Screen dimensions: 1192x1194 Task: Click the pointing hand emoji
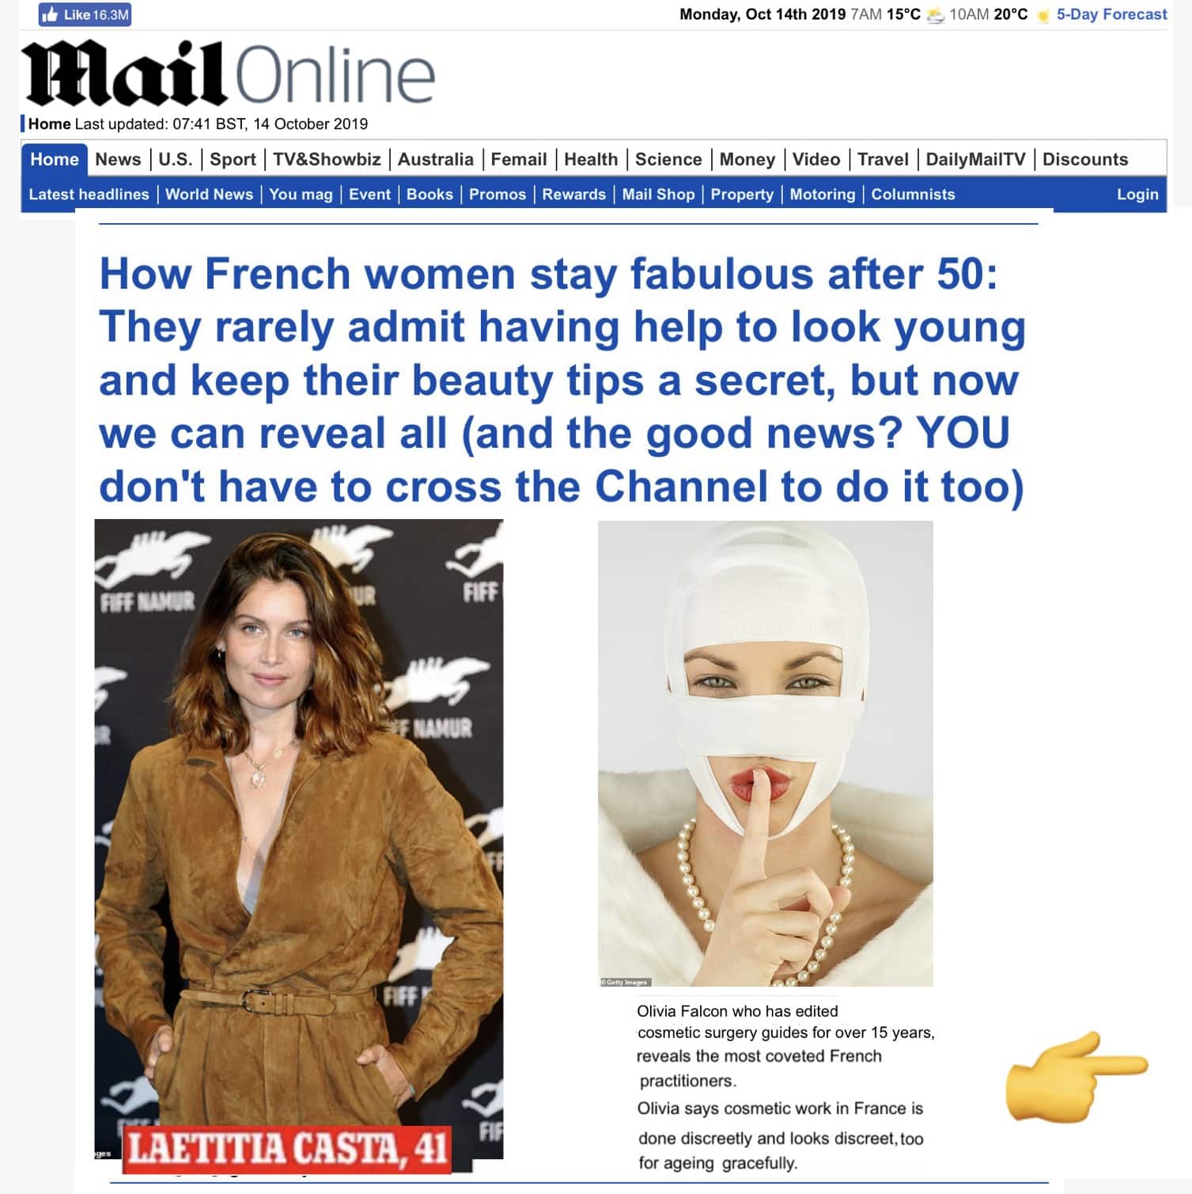1077,1076
